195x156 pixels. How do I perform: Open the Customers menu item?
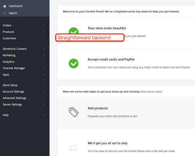click(x=9, y=38)
